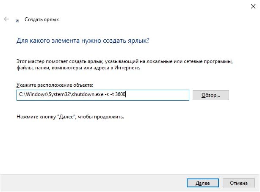Click the gray footer bar area
Viewport: 260px width, 192px height.
pyautogui.click(x=93, y=183)
